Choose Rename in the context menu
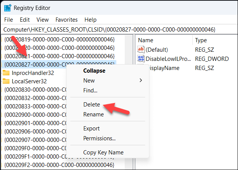The image size is (238, 170). click(94, 114)
